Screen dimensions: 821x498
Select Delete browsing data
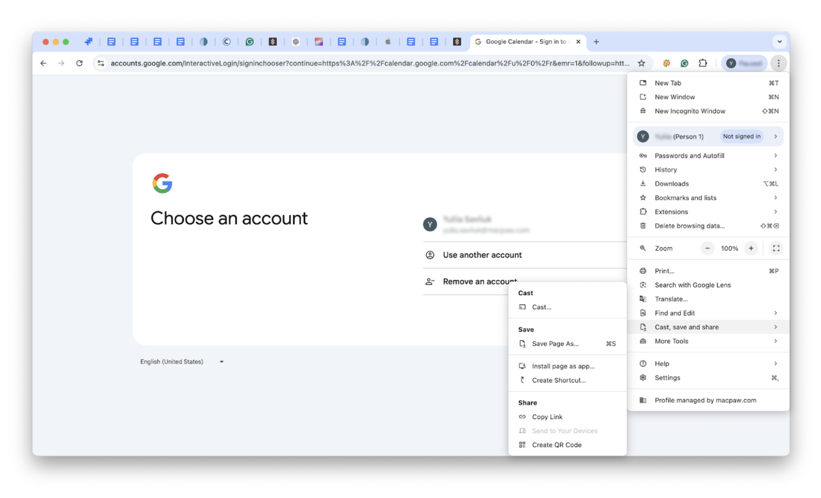tap(708, 226)
